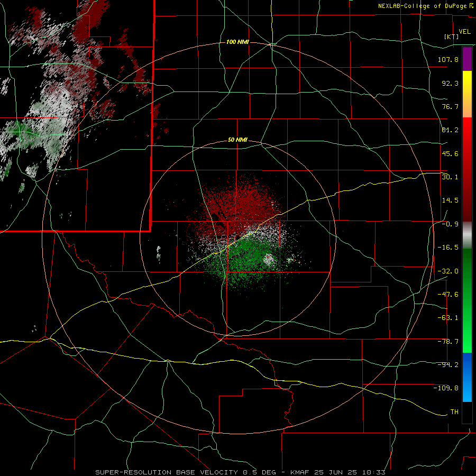This screenshot has height=476, width=476.
Task: Click the -78.7 legend value
Action: pyautogui.click(x=448, y=342)
